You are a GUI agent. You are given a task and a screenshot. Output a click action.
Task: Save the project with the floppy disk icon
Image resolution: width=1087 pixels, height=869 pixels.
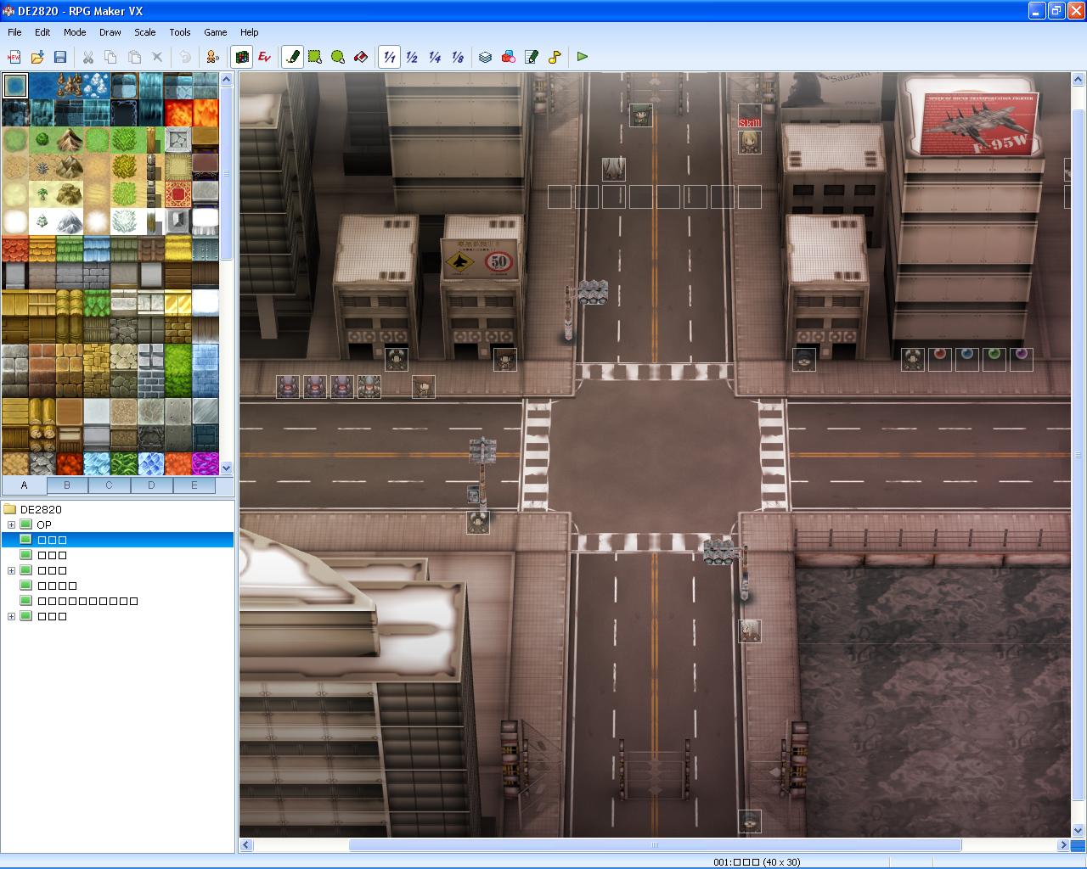click(x=60, y=57)
